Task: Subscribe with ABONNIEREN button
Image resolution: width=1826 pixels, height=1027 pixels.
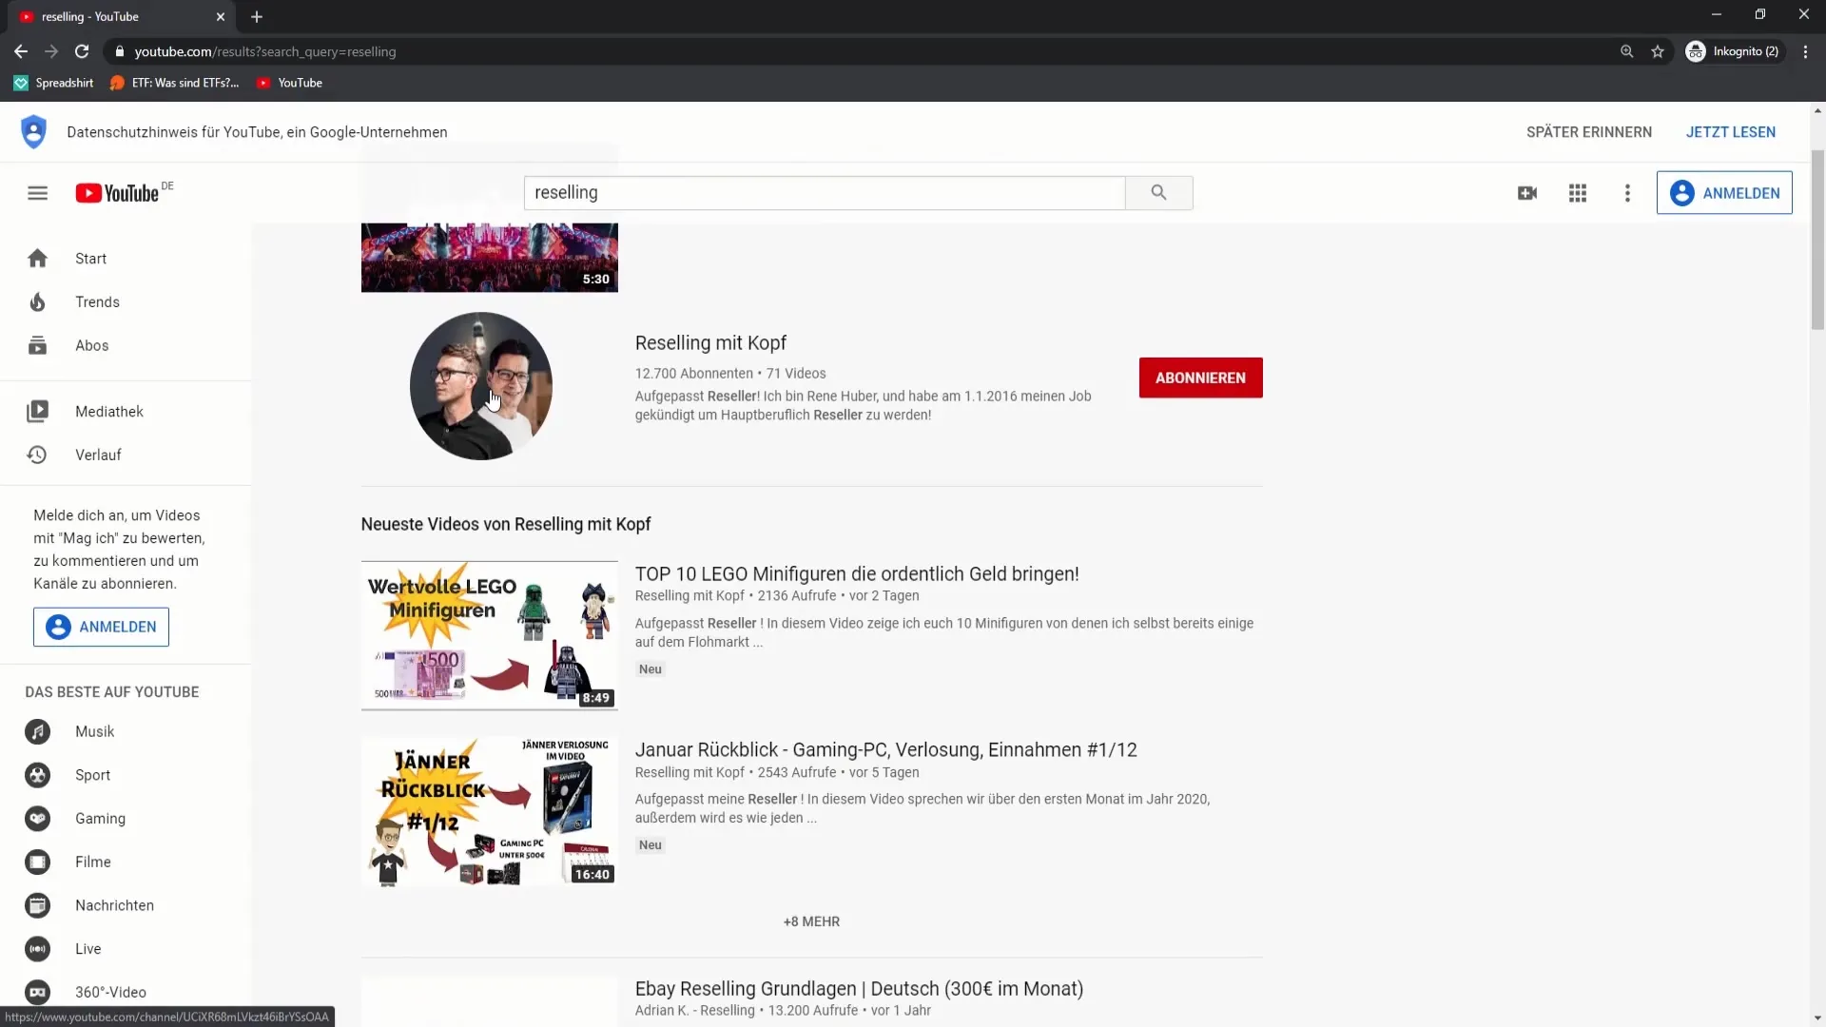Action: click(x=1200, y=378)
